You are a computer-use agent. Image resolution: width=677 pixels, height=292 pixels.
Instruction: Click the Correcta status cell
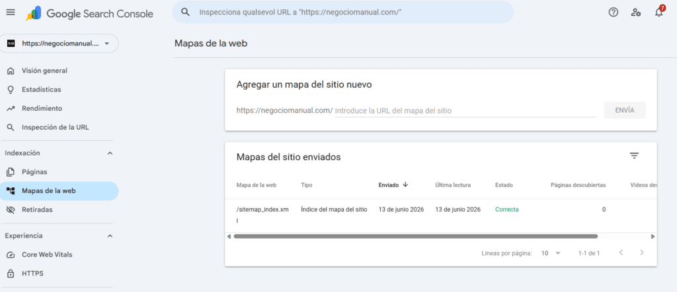[507, 210]
